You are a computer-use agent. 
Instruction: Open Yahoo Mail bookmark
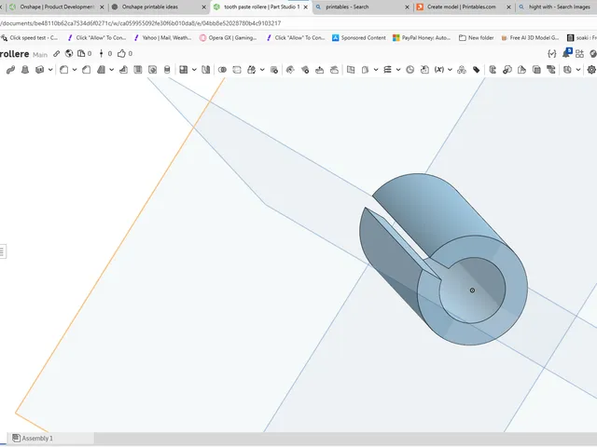[162, 37]
